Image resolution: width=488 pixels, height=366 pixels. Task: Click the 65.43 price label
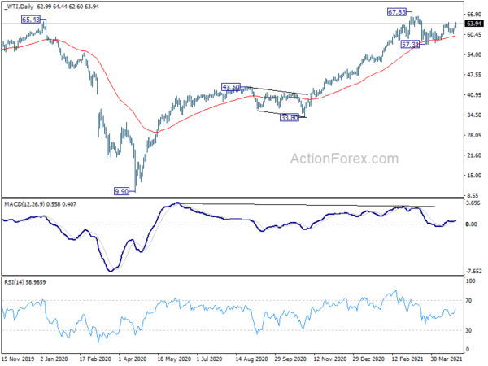click(31, 20)
